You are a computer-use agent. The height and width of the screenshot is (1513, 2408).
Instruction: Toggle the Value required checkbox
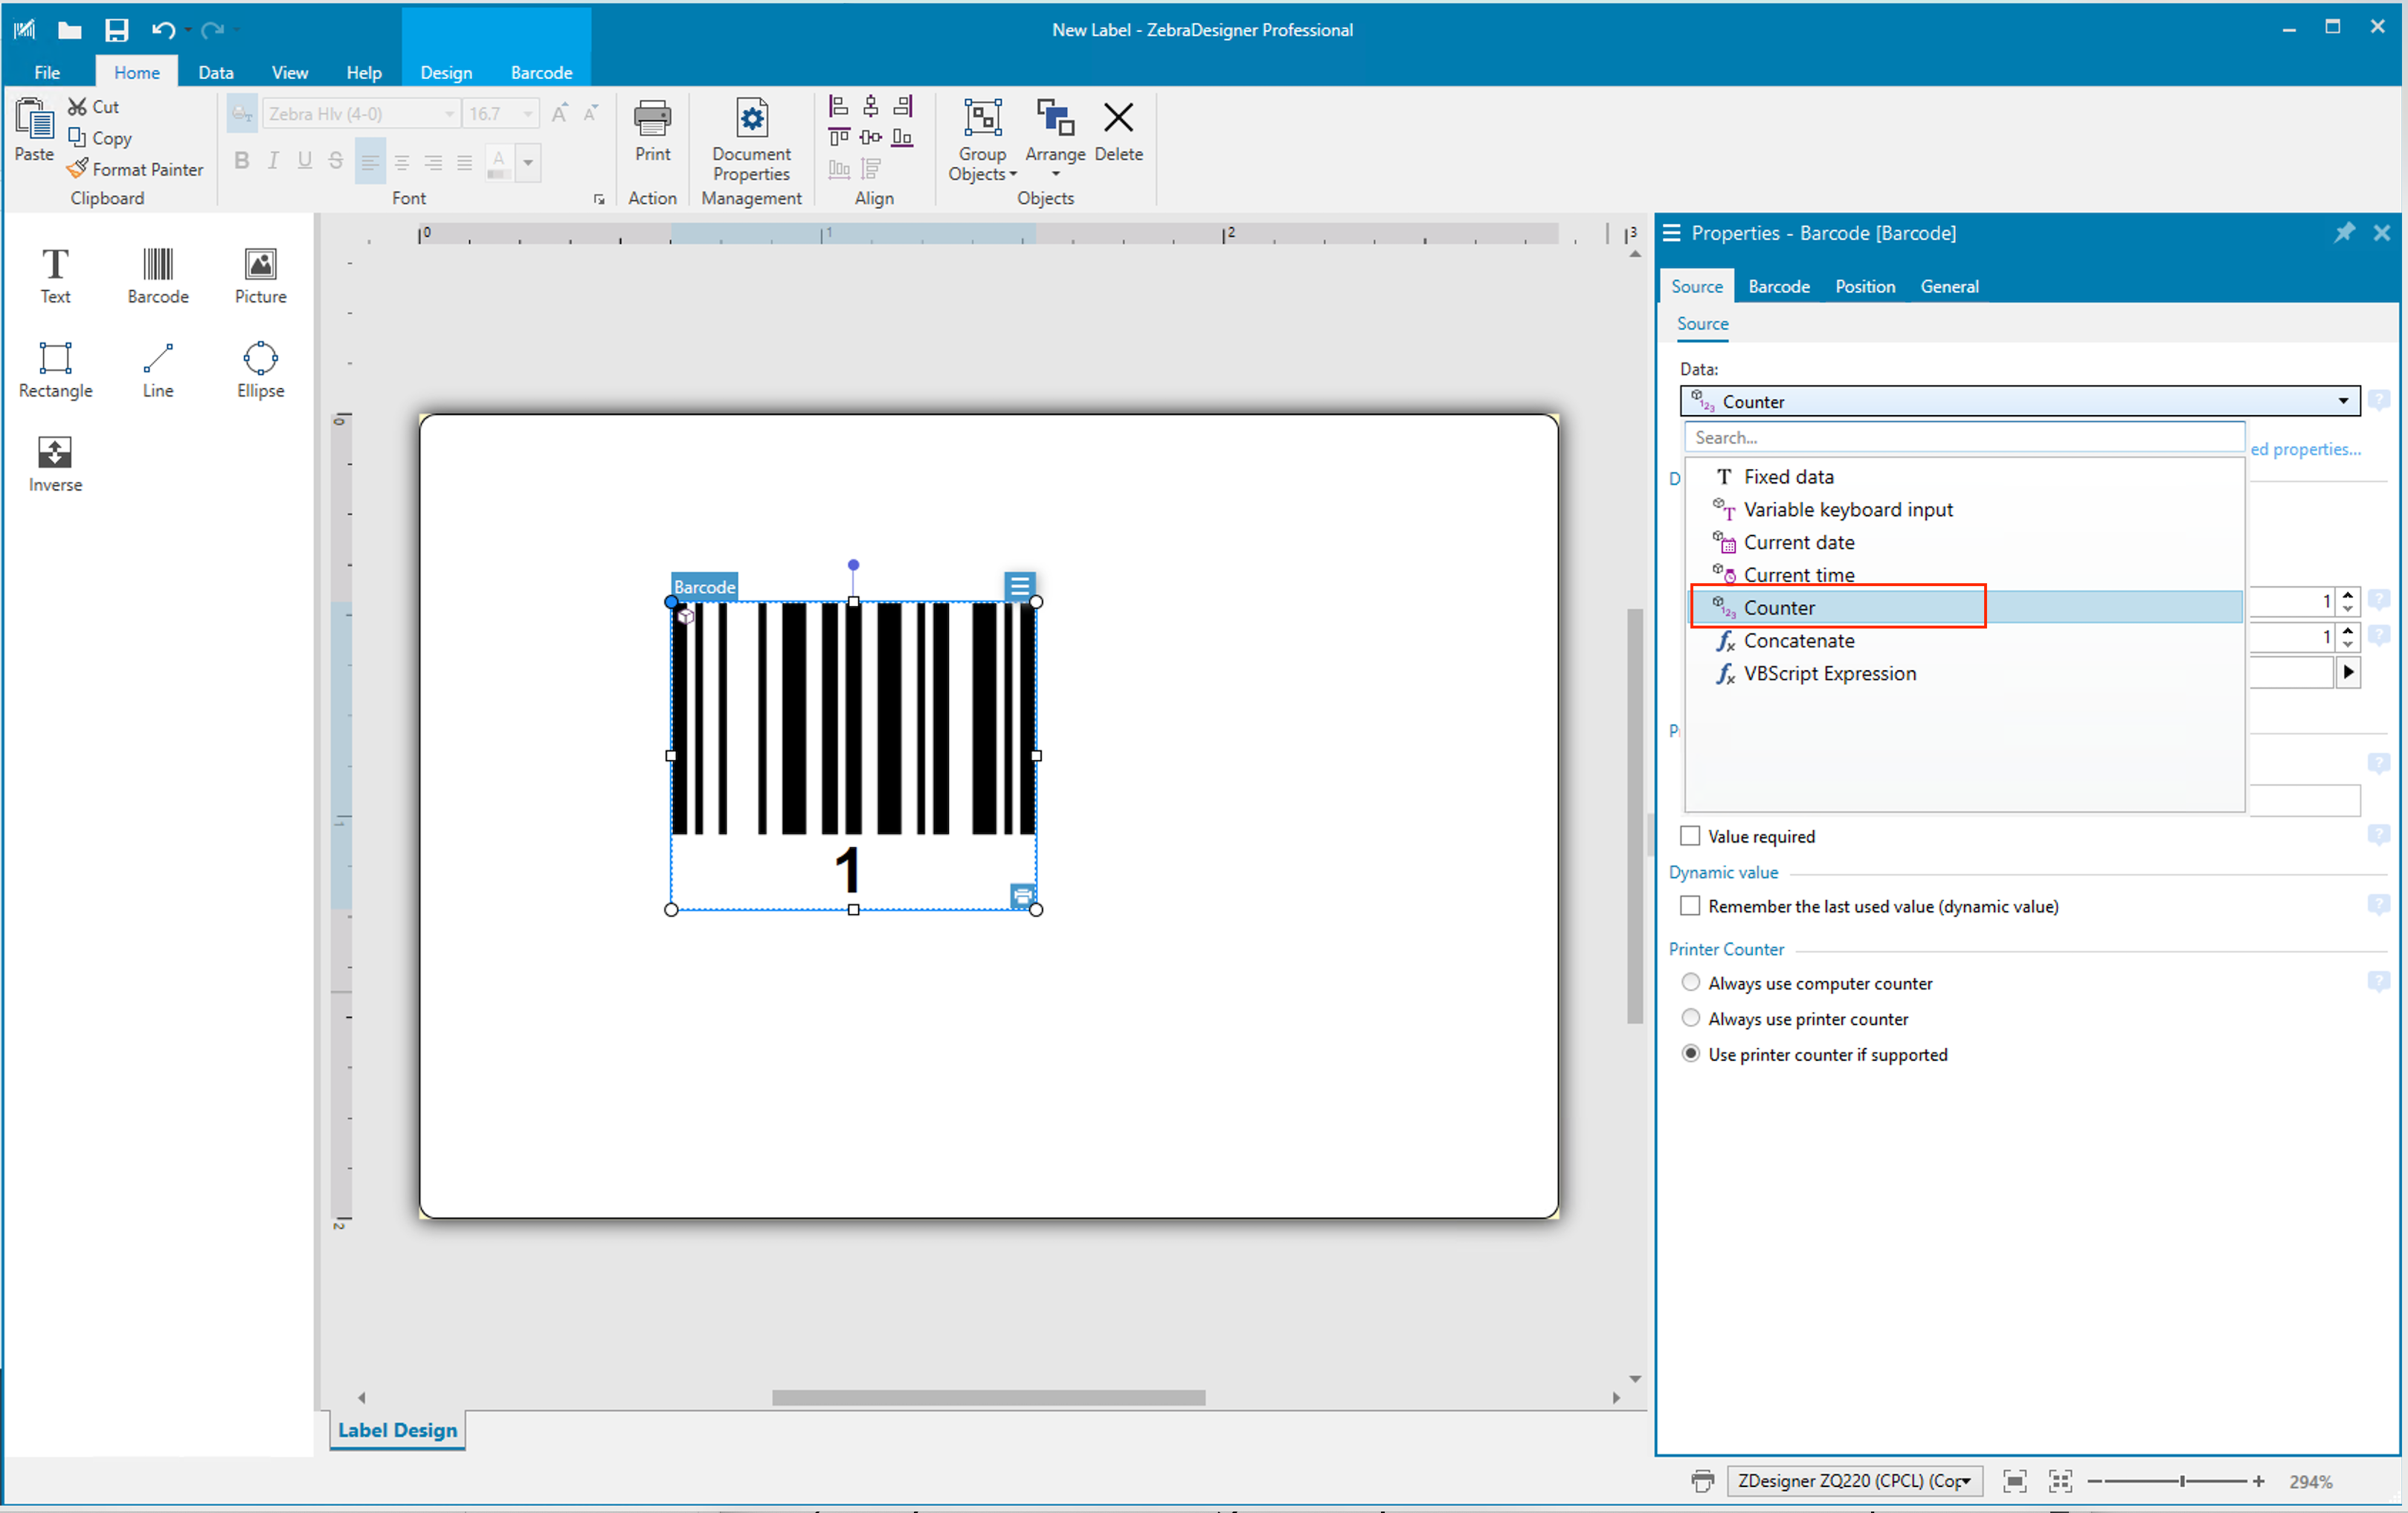[1690, 836]
